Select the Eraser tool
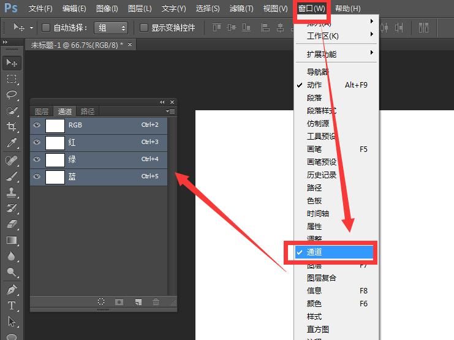 point(12,224)
